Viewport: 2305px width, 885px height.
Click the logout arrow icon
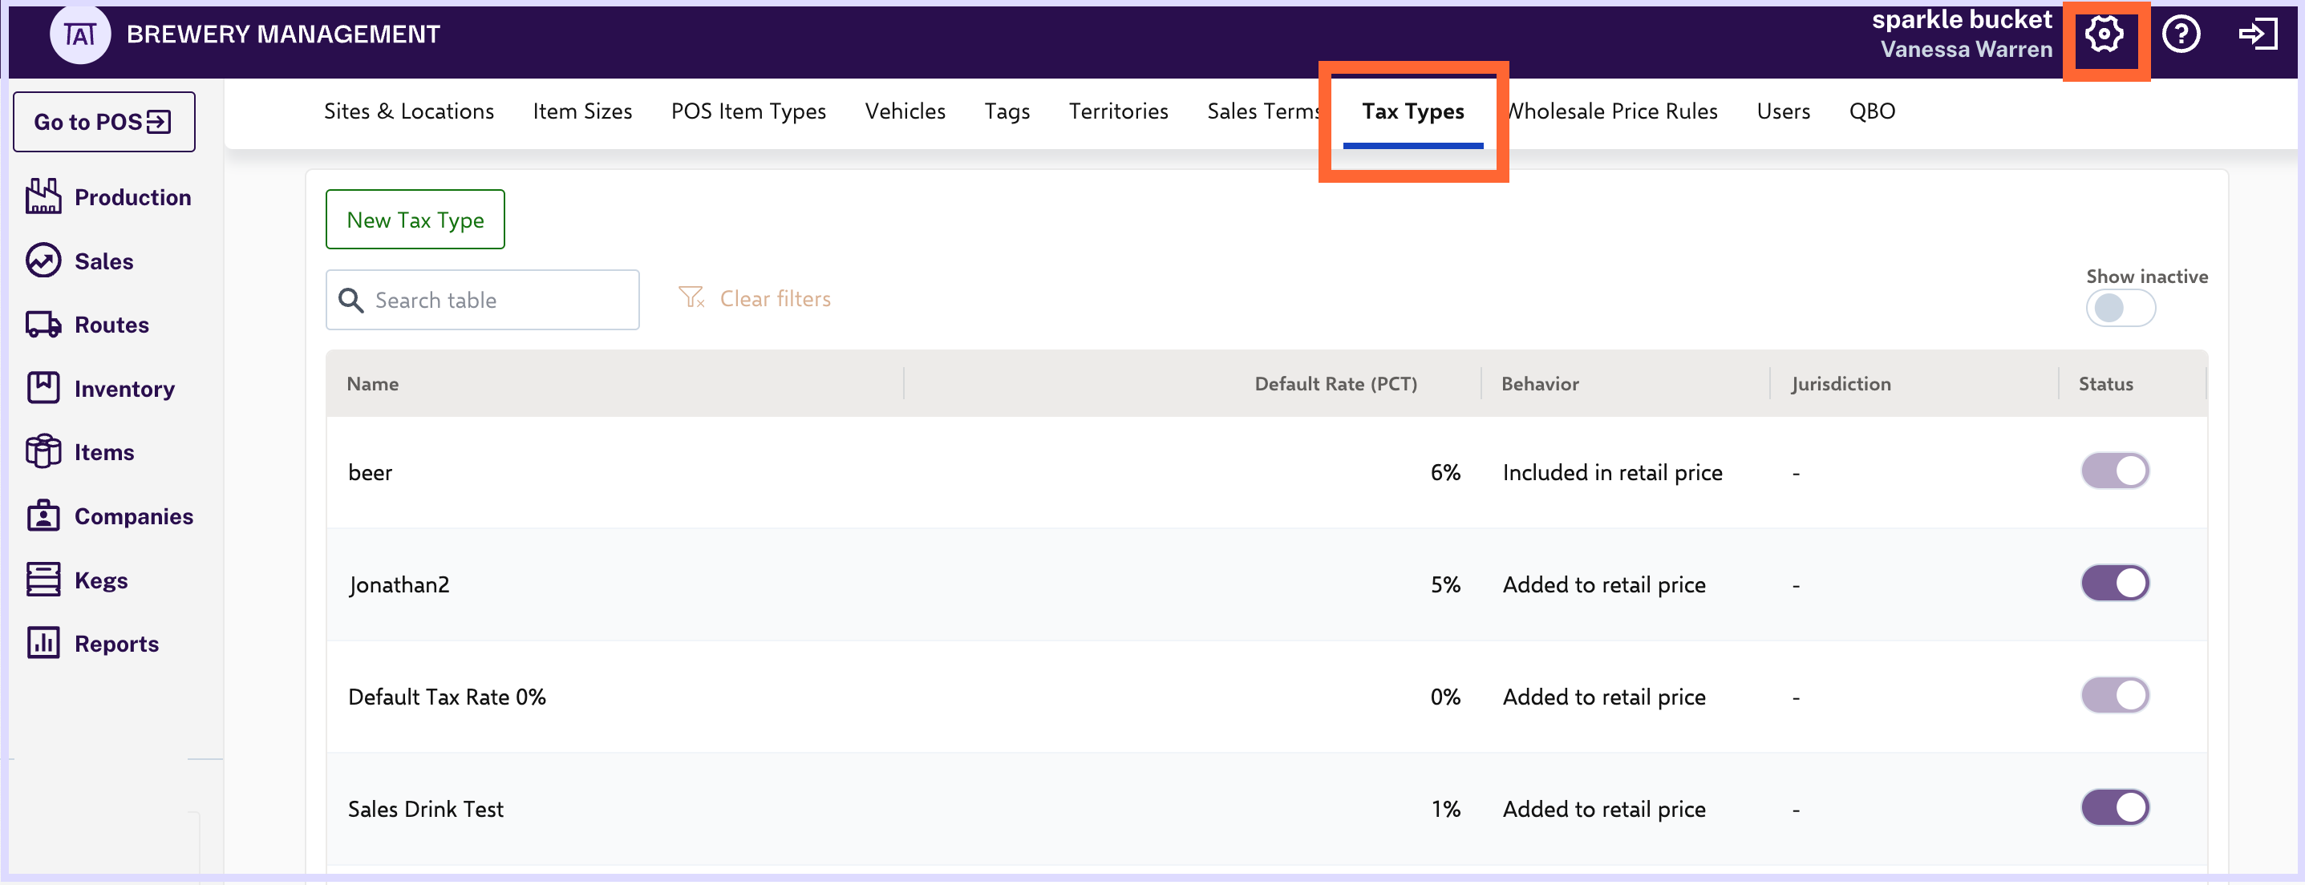2258,34
